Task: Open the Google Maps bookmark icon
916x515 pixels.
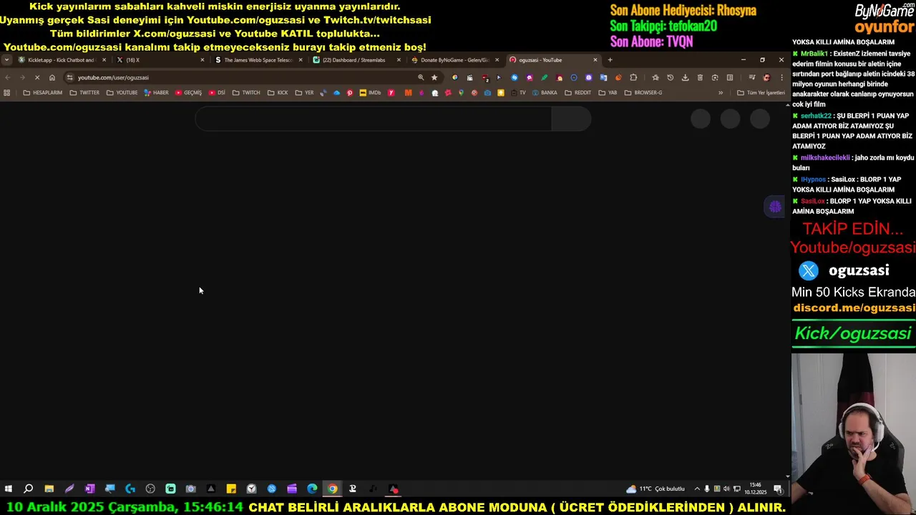Action: pos(461,92)
